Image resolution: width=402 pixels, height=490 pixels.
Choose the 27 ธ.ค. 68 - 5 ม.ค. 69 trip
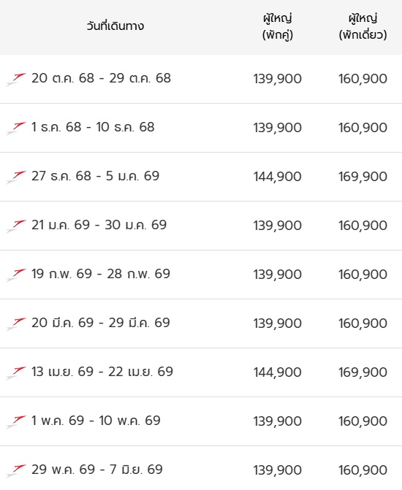point(96,176)
